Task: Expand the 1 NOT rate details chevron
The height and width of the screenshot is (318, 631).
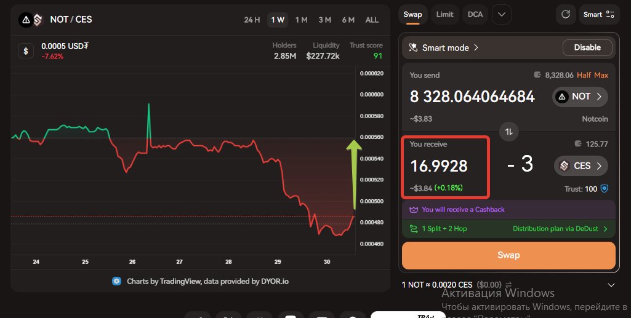Action: pyautogui.click(x=611, y=285)
